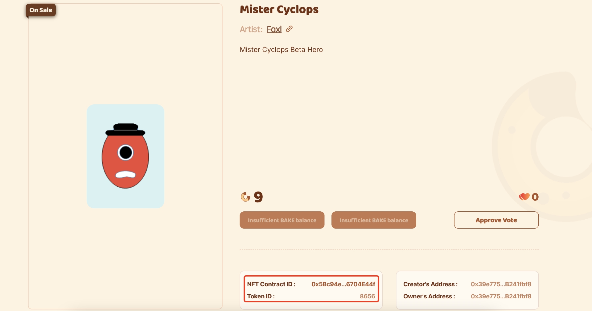Click the heart likes icon
Image resolution: width=592 pixels, height=311 pixels.
click(x=524, y=197)
